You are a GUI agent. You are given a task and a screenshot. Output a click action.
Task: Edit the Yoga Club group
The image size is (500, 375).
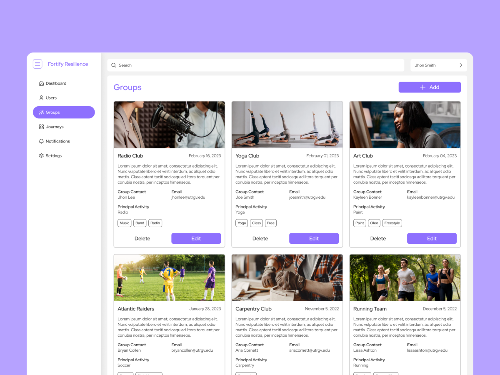click(314, 238)
